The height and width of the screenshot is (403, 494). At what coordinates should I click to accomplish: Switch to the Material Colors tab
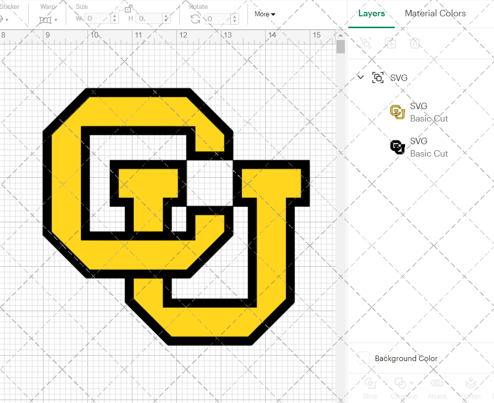pos(435,13)
